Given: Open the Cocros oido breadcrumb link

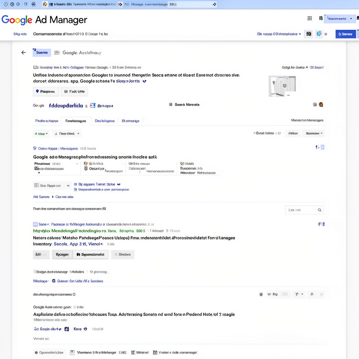Looking at the screenshot, I should pyautogui.click(x=65, y=197).
